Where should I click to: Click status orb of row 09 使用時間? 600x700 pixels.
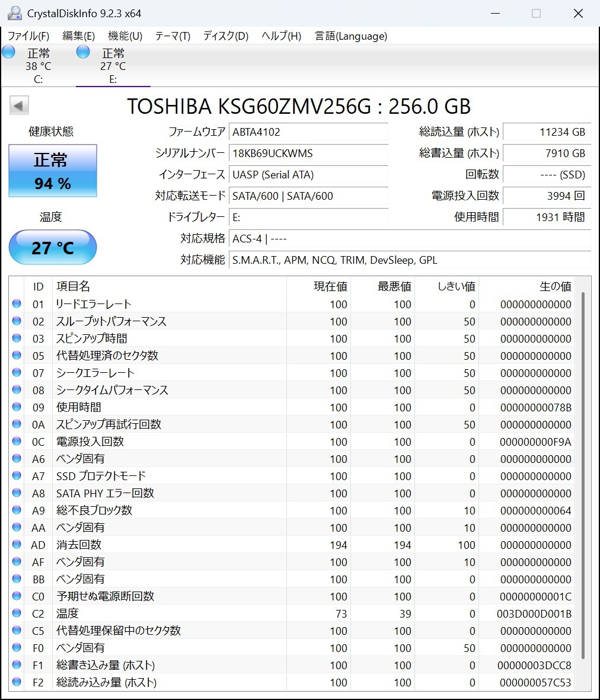click(17, 407)
